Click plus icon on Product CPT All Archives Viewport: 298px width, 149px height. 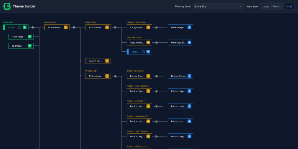pos(107,76)
